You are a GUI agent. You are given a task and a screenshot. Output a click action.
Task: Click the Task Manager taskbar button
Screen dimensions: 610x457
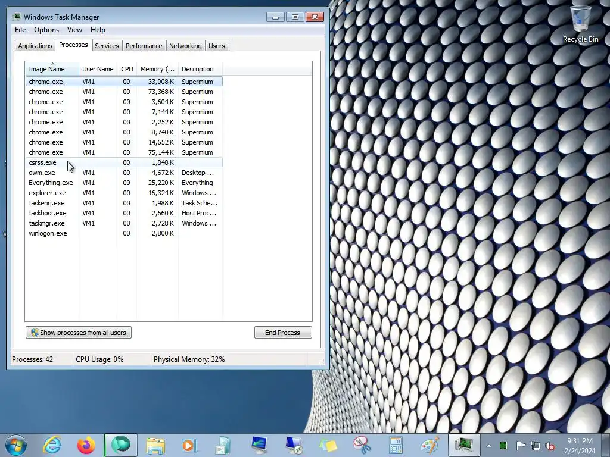[464, 445]
